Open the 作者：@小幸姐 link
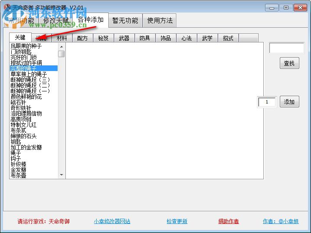This screenshot has width=311, height=233. click(x=281, y=221)
